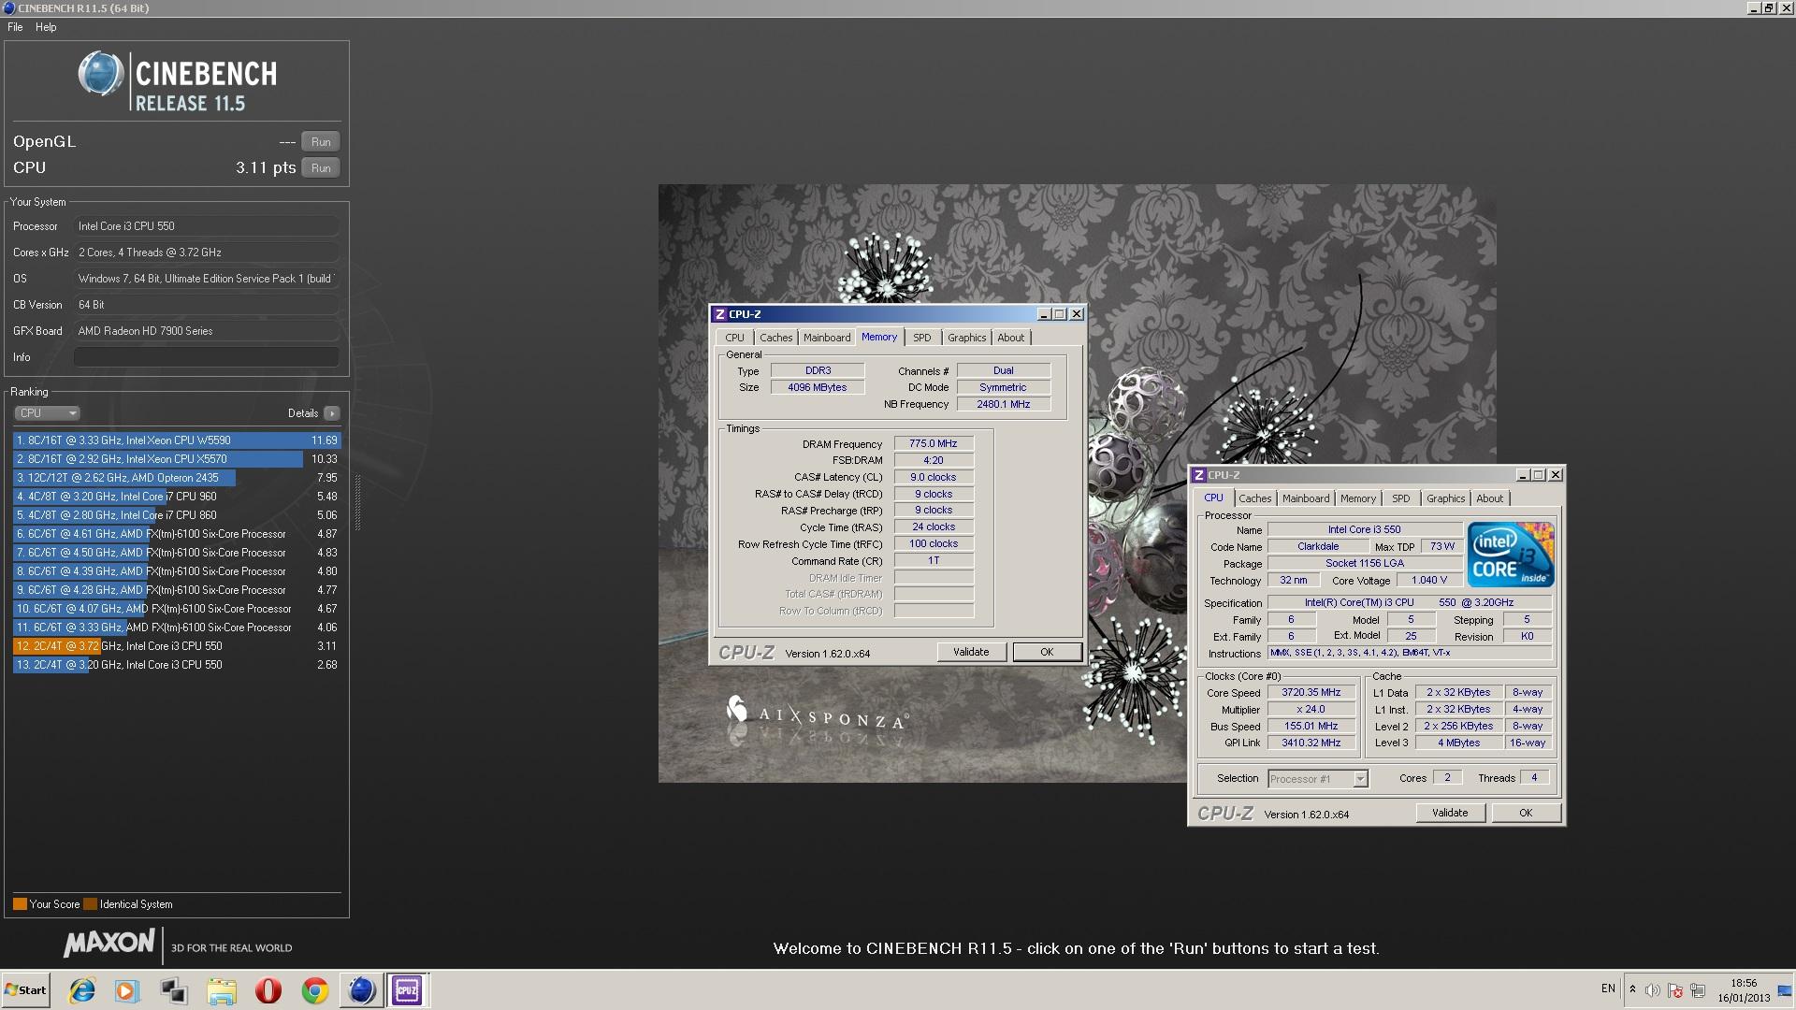Select ranking entry Core i7 CPU 860
1796x1010 pixels.
point(177,515)
